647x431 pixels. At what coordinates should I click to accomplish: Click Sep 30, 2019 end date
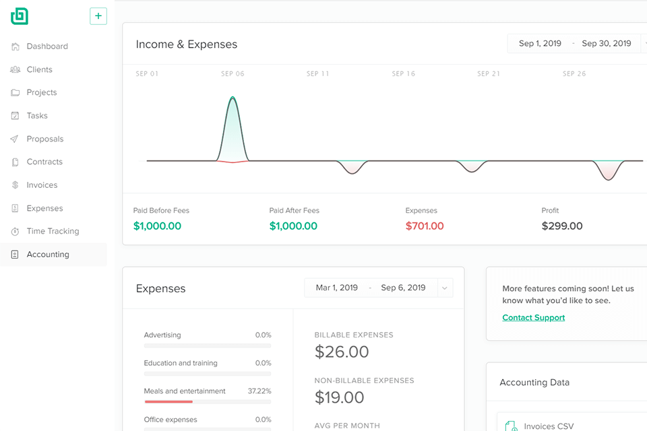tap(606, 43)
